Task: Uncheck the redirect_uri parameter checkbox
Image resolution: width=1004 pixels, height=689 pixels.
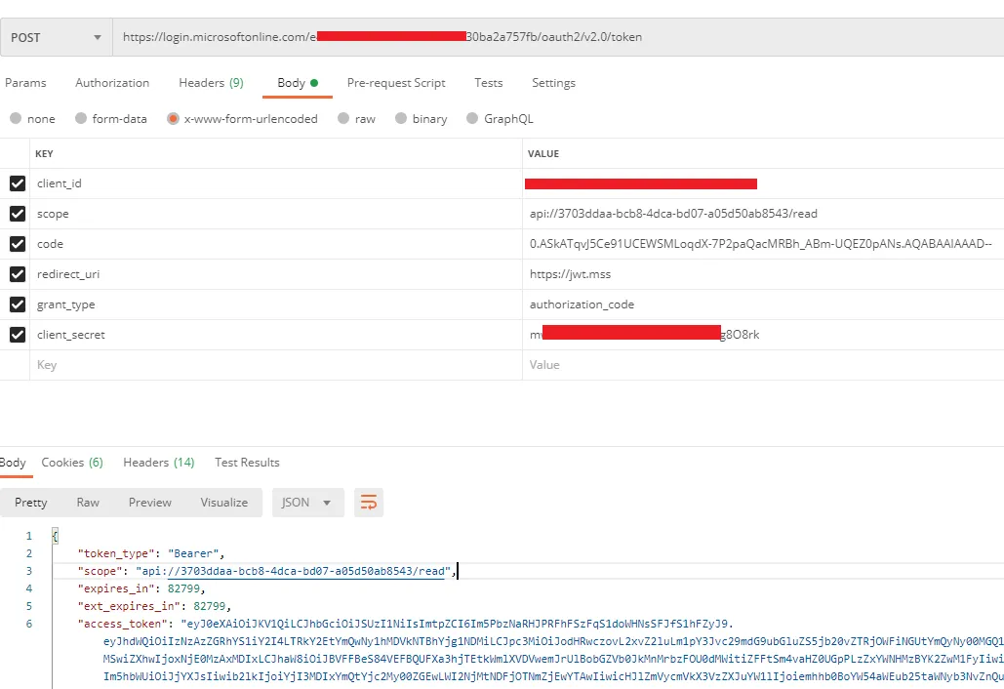Action: 18,274
